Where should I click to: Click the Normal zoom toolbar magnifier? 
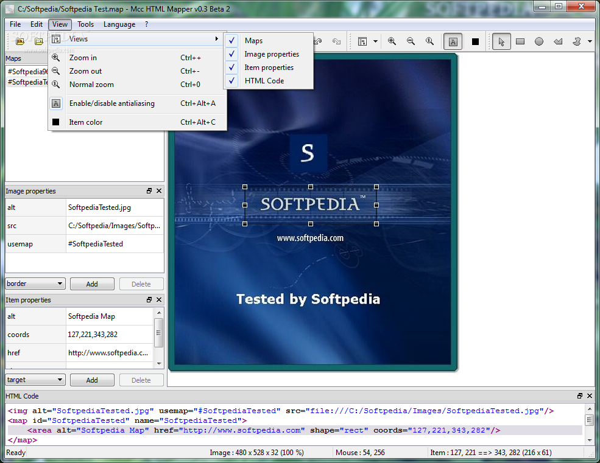(x=429, y=41)
